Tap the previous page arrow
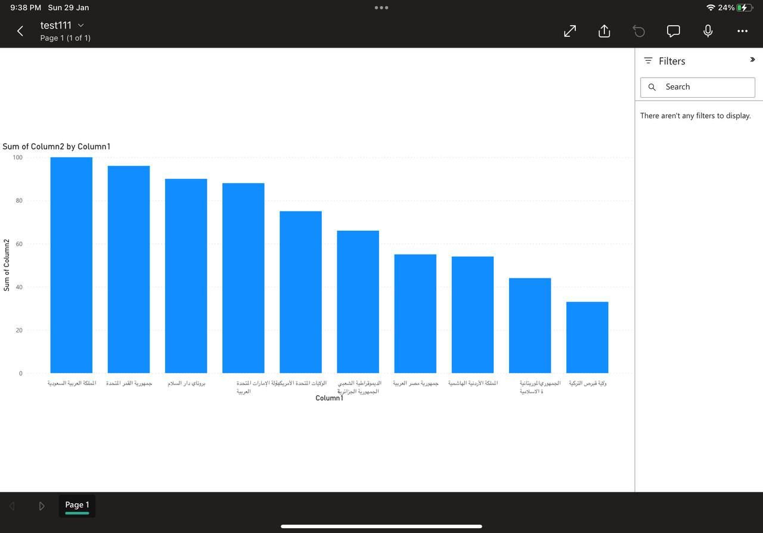 12,506
